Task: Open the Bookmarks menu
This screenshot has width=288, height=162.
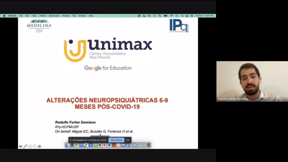Action: tap(54, 16)
